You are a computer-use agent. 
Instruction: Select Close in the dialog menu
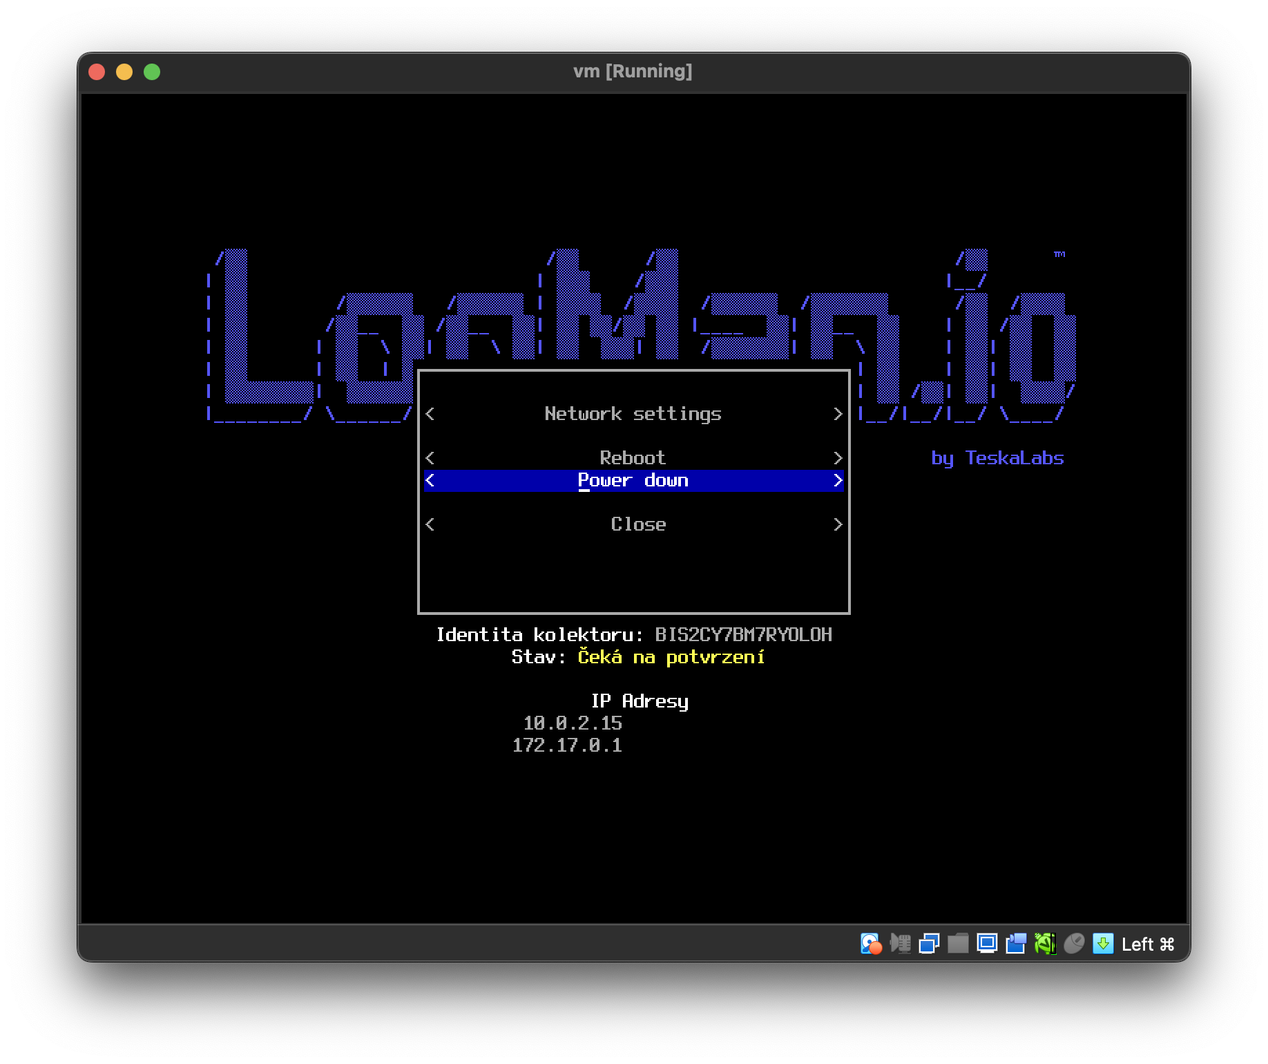point(638,524)
